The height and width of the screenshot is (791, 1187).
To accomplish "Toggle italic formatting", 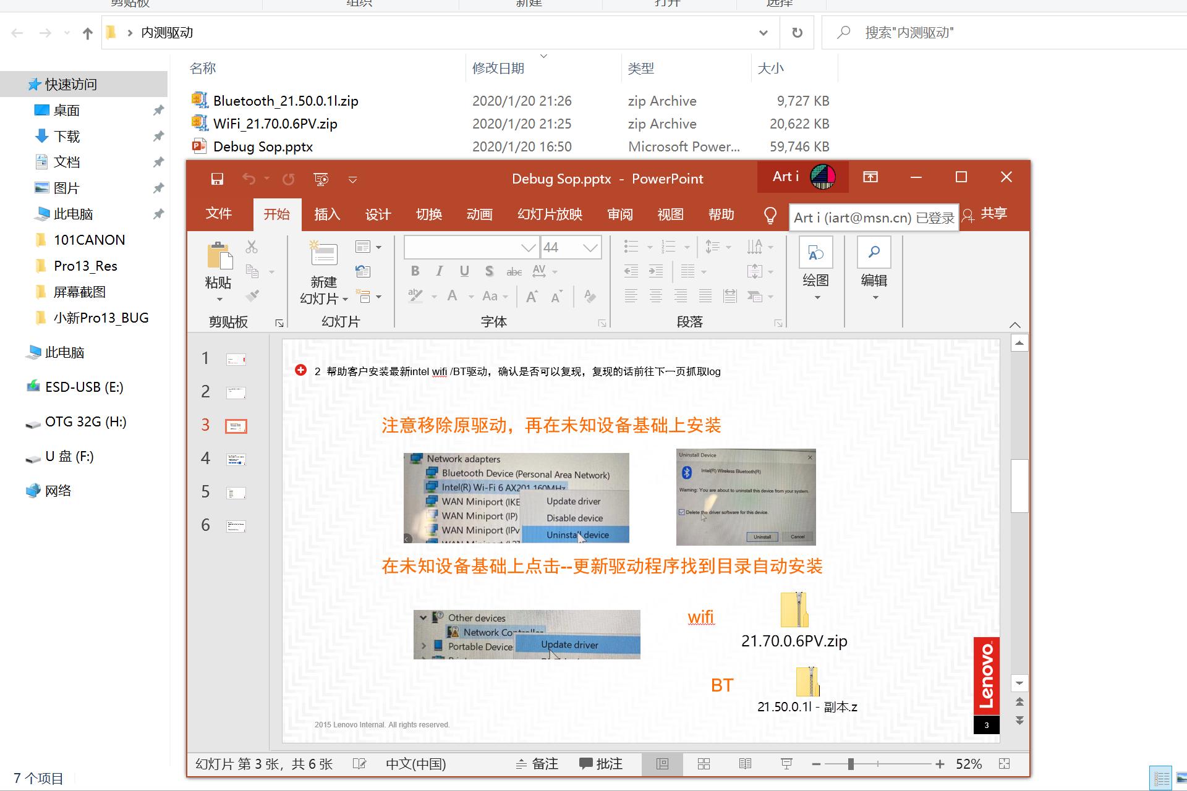I will tap(440, 271).
